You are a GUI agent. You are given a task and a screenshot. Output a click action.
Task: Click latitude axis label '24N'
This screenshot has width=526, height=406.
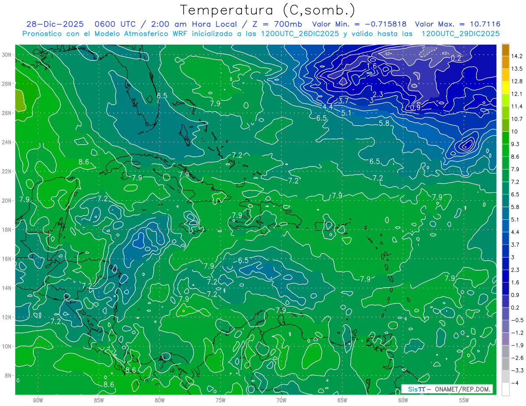click(x=7, y=142)
